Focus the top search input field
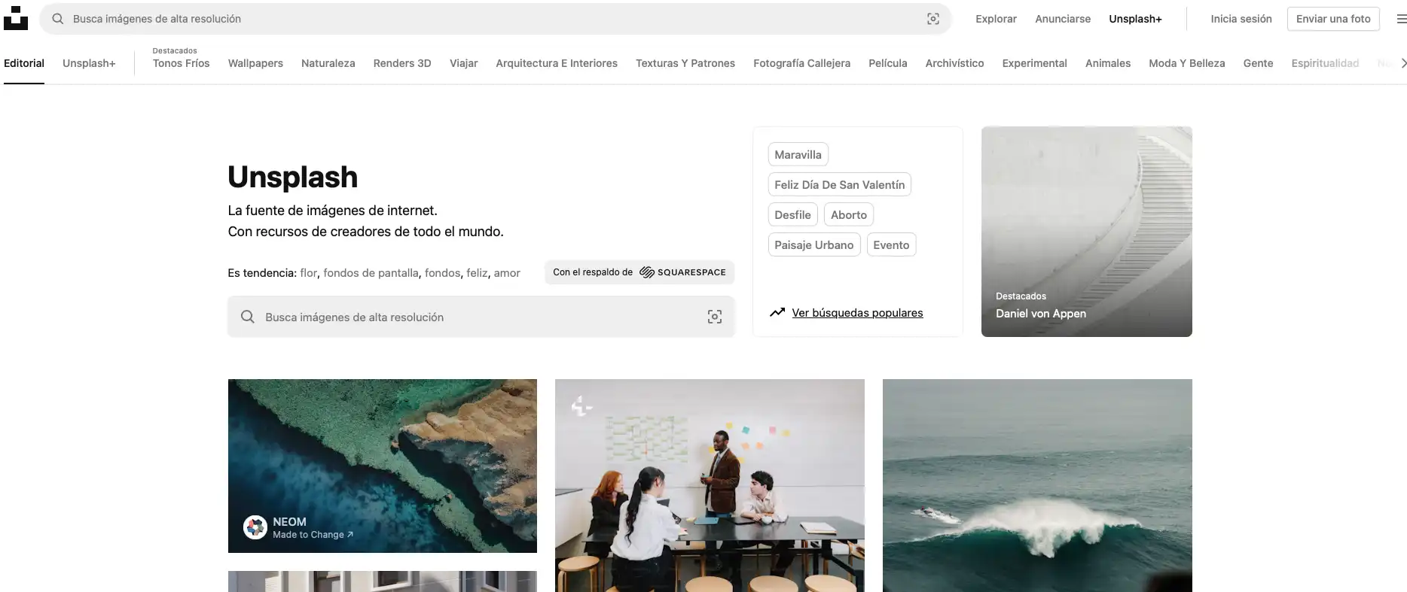Screen dimensions: 1407x592 (495, 19)
